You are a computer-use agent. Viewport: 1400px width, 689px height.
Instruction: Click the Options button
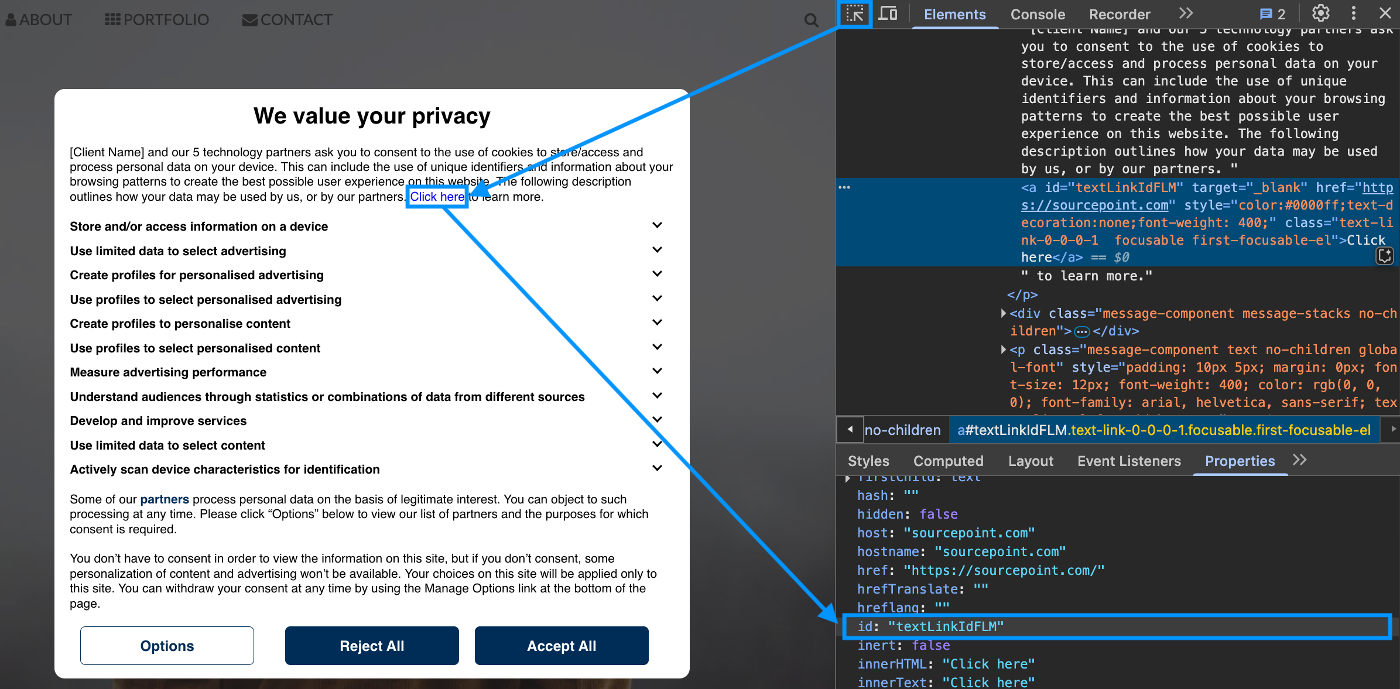(167, 646)
